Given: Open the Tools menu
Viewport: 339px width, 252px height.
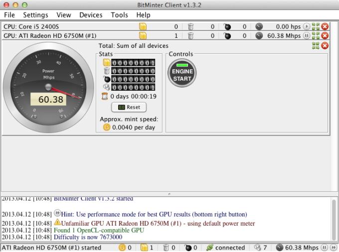Looking at the screenshot, I should tap(119, 15).
